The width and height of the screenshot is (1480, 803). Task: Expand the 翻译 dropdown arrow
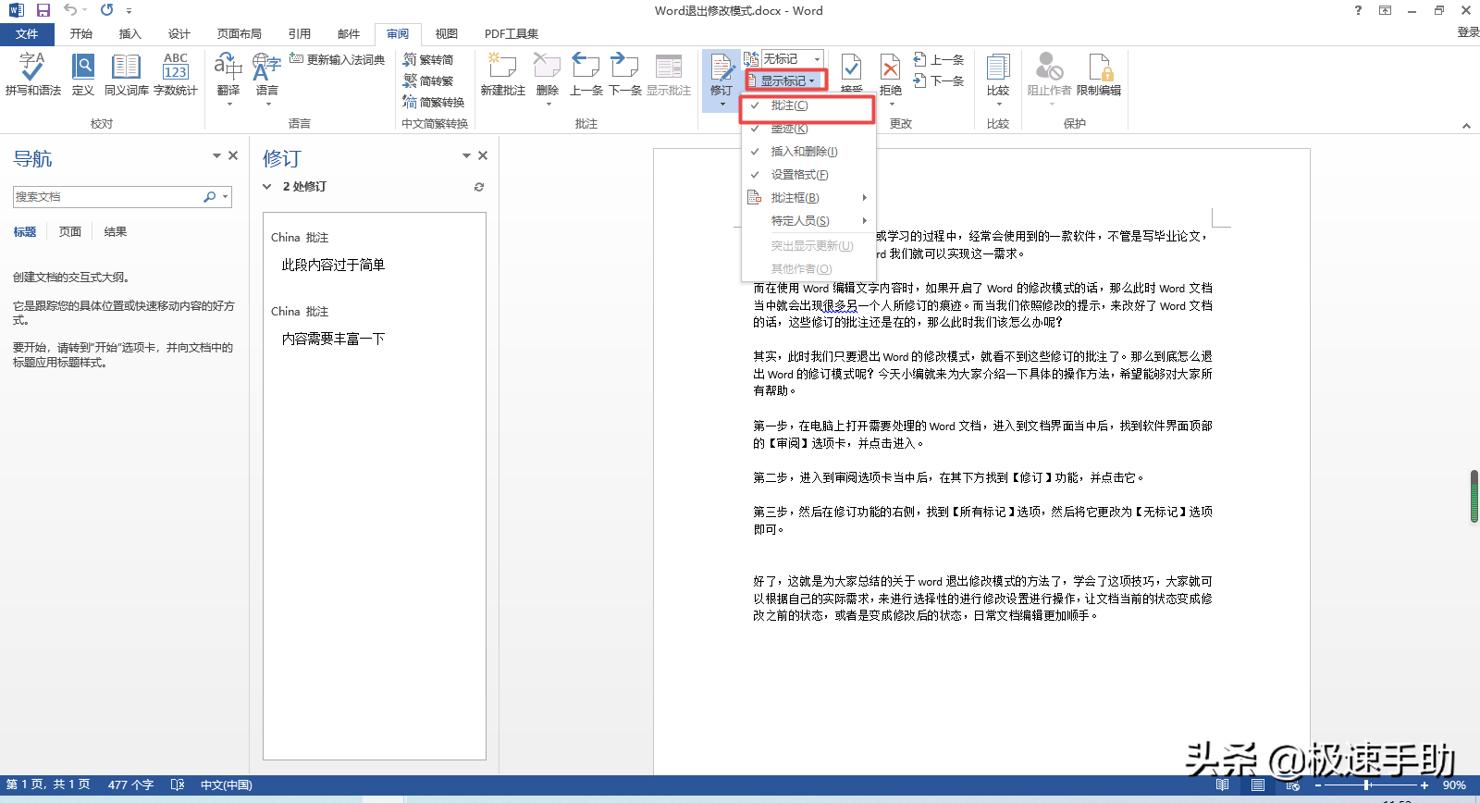click(228, 104)
